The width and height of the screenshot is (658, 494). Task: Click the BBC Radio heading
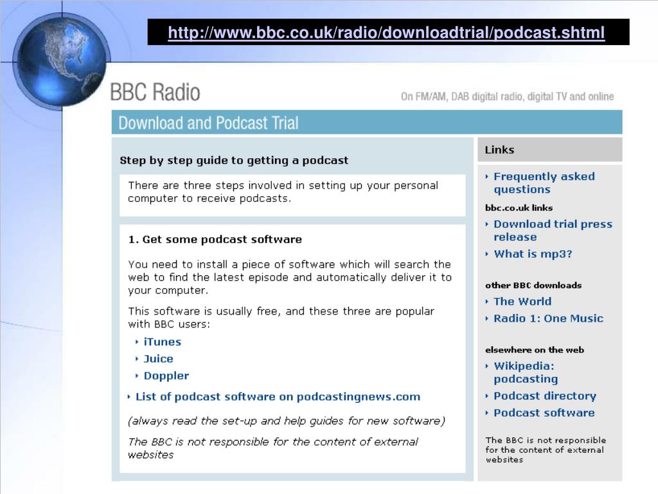tap(155, 93)
